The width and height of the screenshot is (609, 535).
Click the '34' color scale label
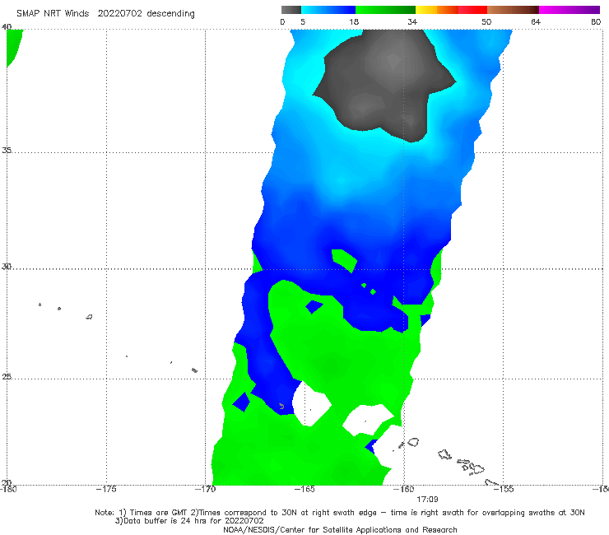(x=412, y=21)
